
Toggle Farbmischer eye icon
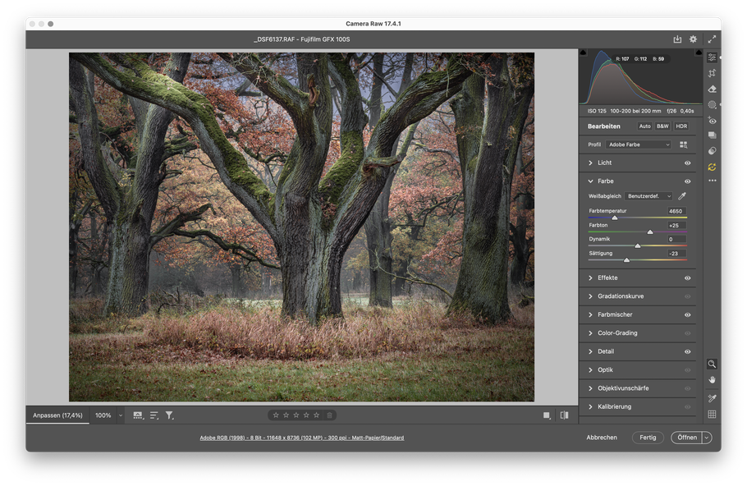pos(687,314)
